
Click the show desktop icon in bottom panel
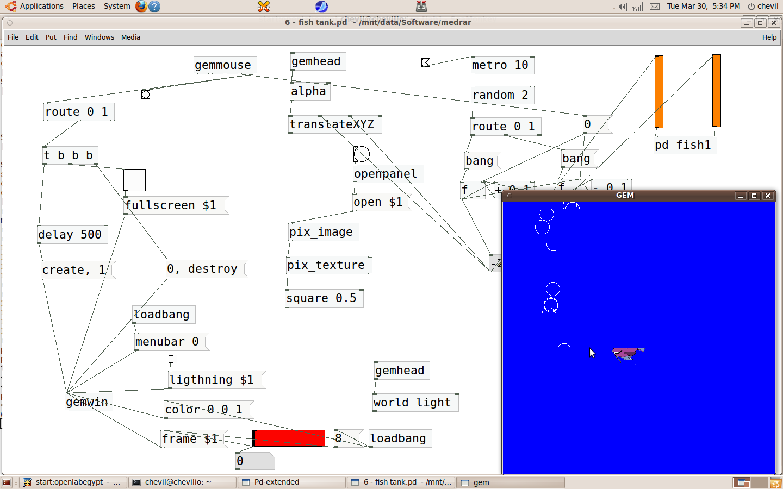pyautogui.click(x=7, y=482)
